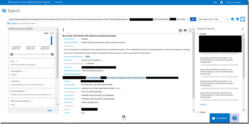Open the settings gear icon
249x124 pixels.
pyautogui.click(x=221, y=2)
